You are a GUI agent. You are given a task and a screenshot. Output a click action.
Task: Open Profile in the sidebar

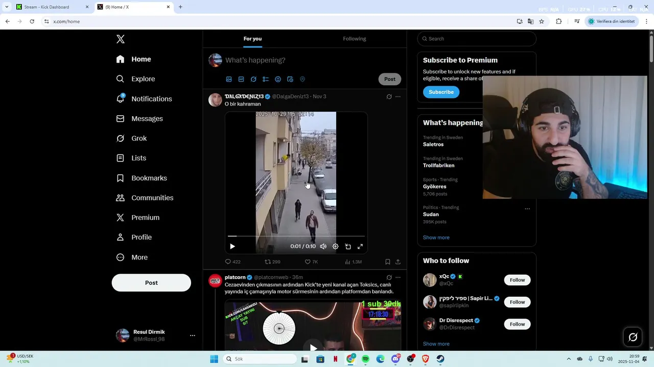[x=134, y=238]
